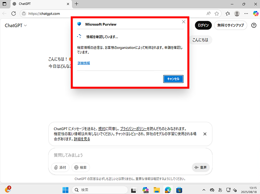Click the 添付 attach button
Viewport: 260px width, 194px height.
tap(60, 167)
